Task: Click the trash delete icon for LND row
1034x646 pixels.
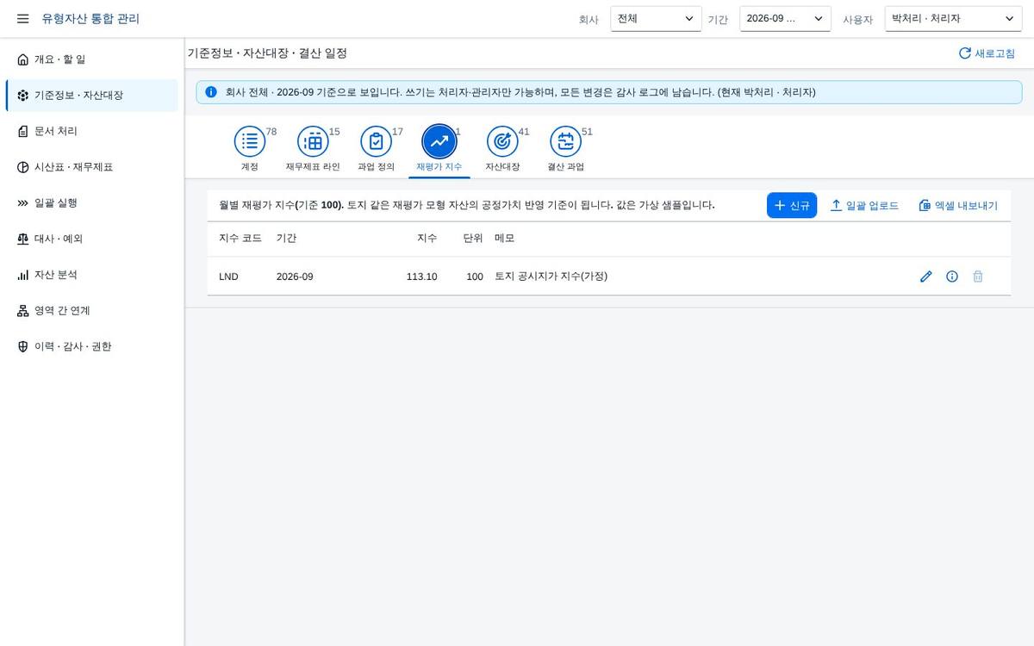Action: pos(978,276)
